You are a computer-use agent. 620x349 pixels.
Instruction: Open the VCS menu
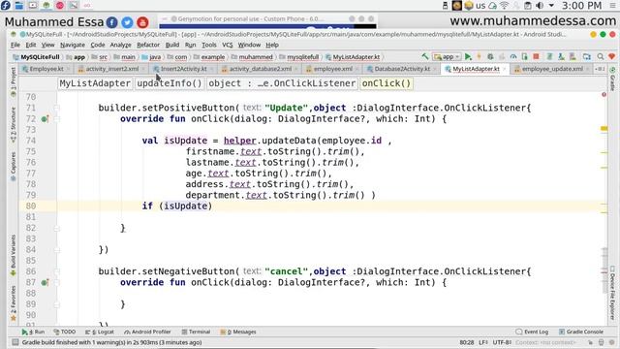click(x=227, y=45)
